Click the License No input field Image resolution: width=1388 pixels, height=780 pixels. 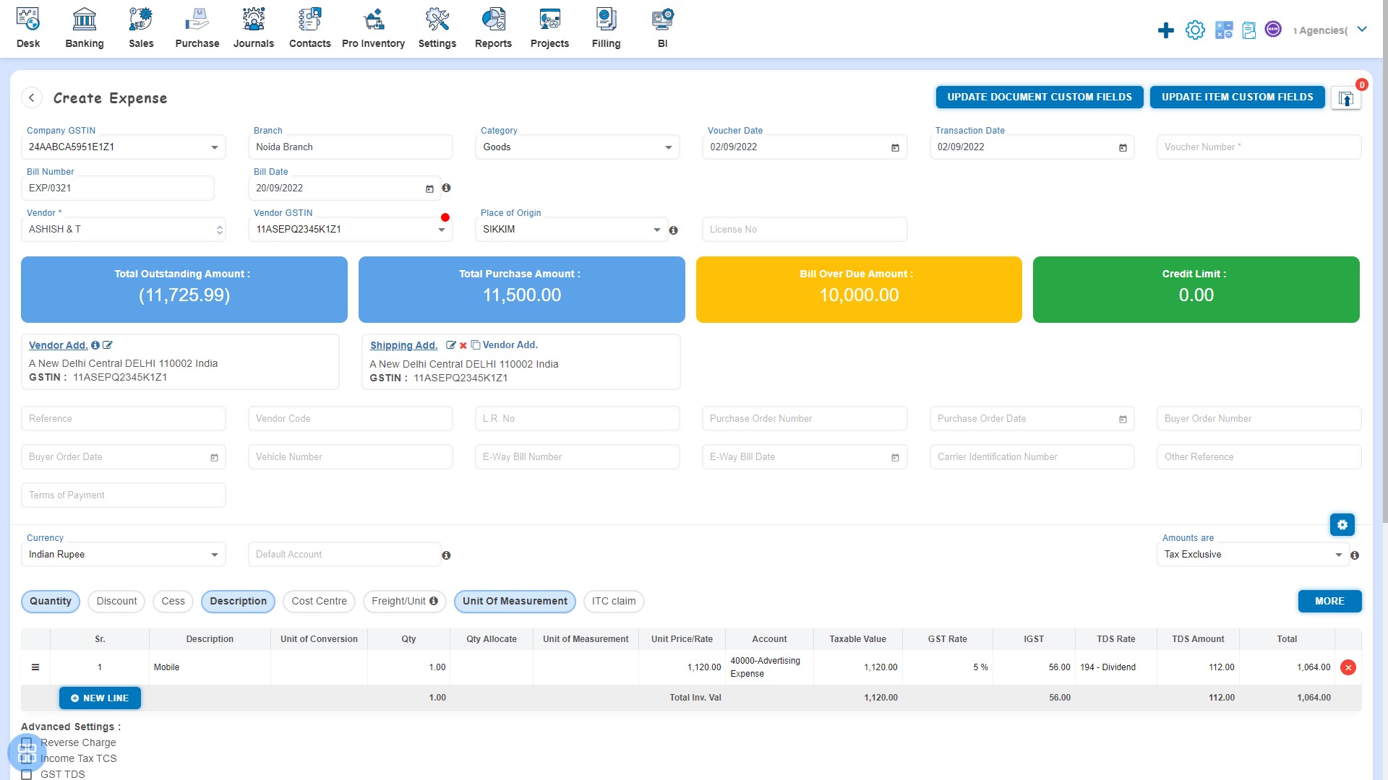805,230
